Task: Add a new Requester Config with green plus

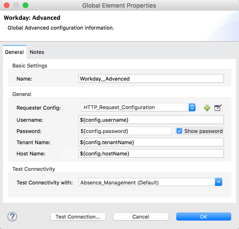Action: (x=207, y=108)
